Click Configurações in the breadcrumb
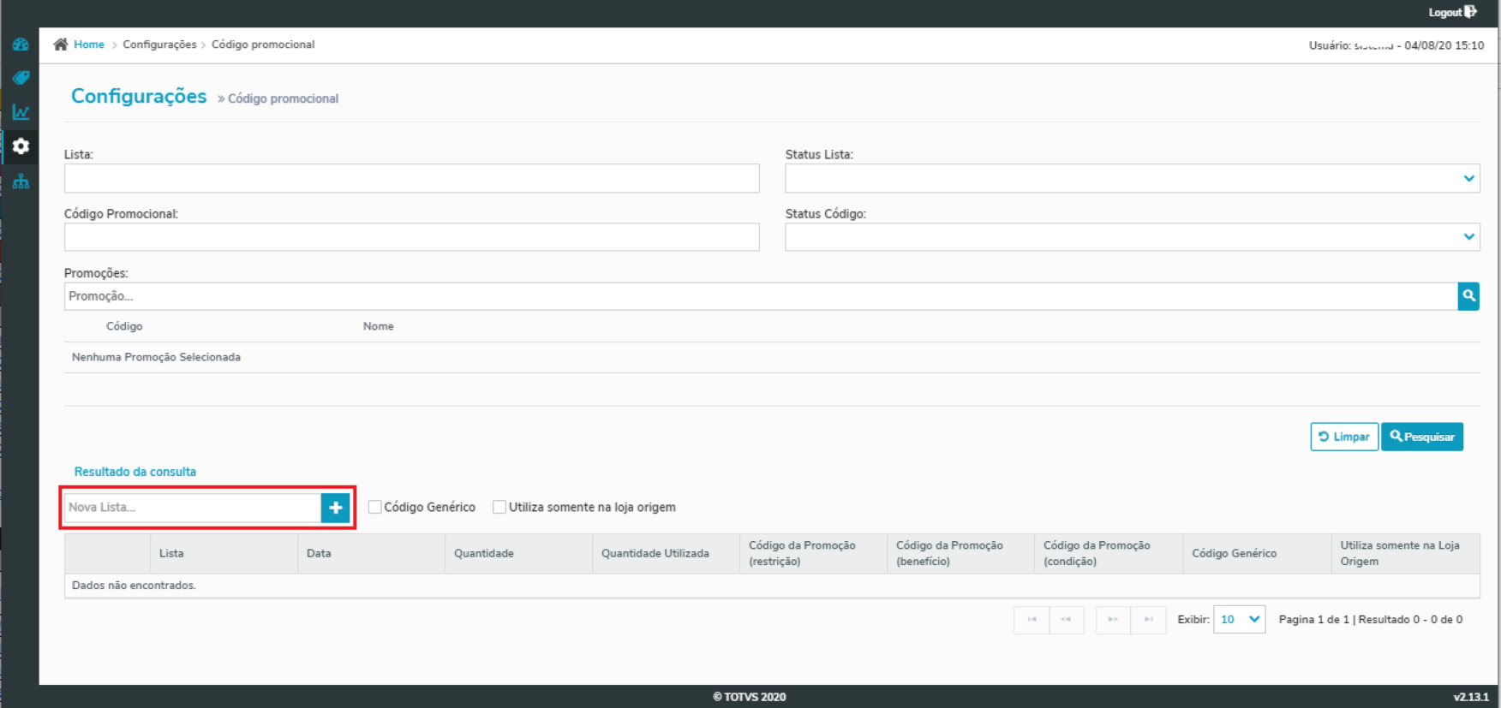 (x=159, y=45)
